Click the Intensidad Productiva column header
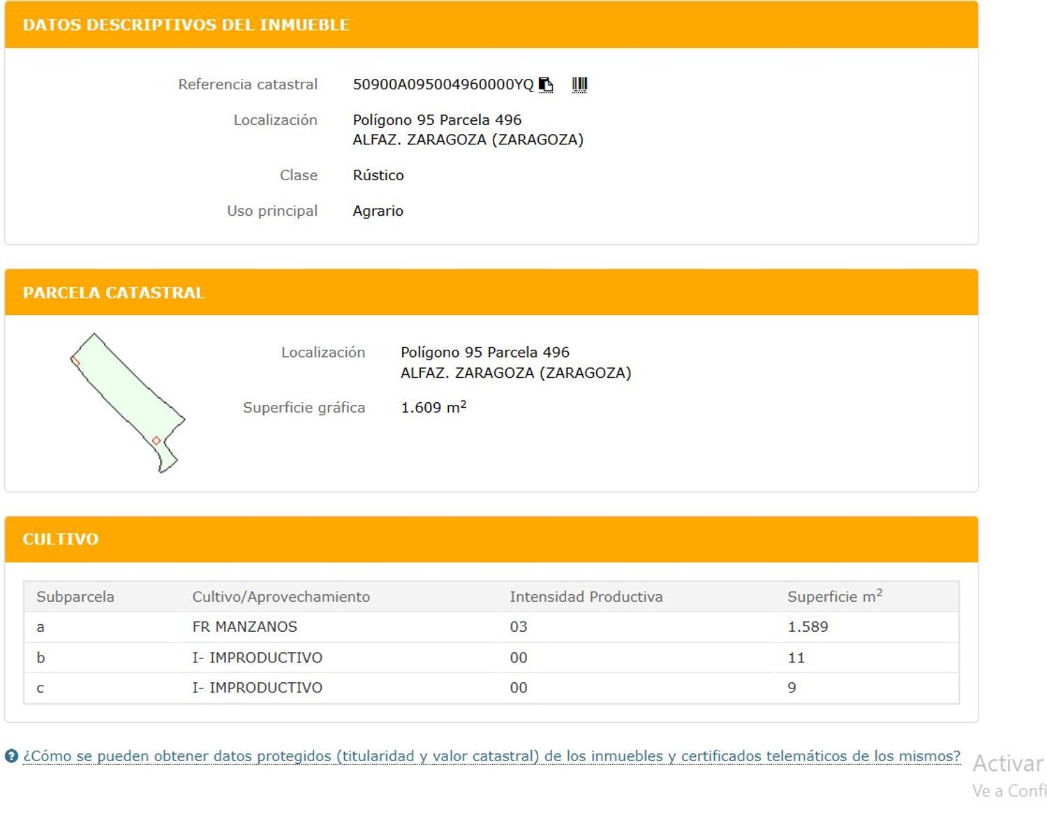This screenshot has width=1047, height=819. [x=586, y=597]
